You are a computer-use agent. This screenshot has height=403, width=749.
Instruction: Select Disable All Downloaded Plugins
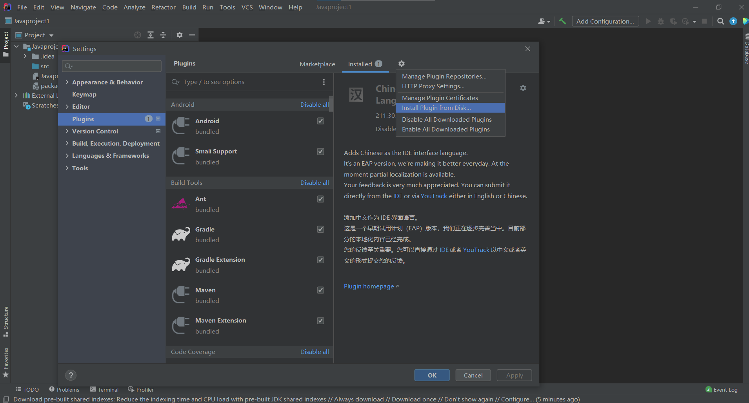pyautogui.click(x=451, y=119)
